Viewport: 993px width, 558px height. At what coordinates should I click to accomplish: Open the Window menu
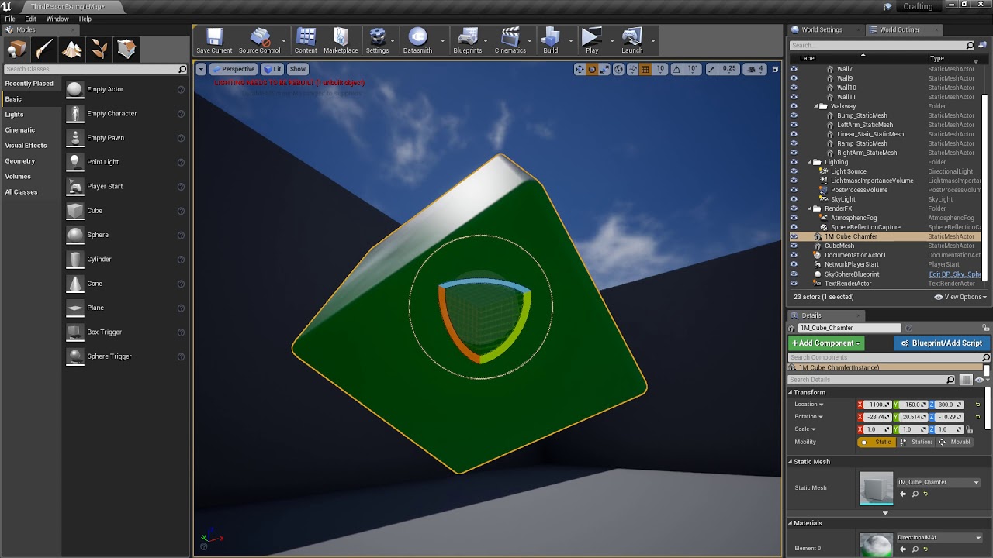[57, 19]
